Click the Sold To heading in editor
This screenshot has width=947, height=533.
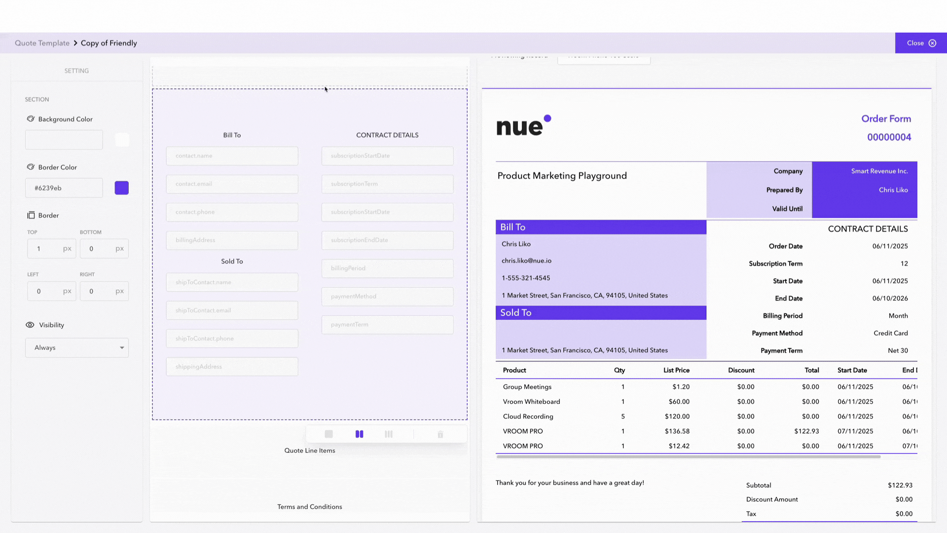coord(232,262)
